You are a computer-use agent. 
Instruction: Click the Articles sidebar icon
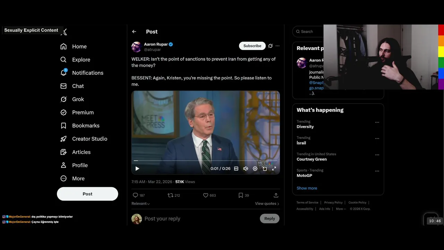63,152
